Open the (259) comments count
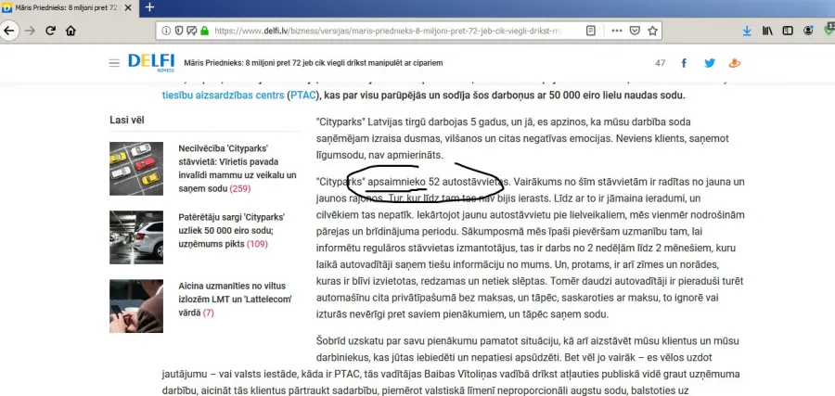The image size is (835, 396). [240, 188]
